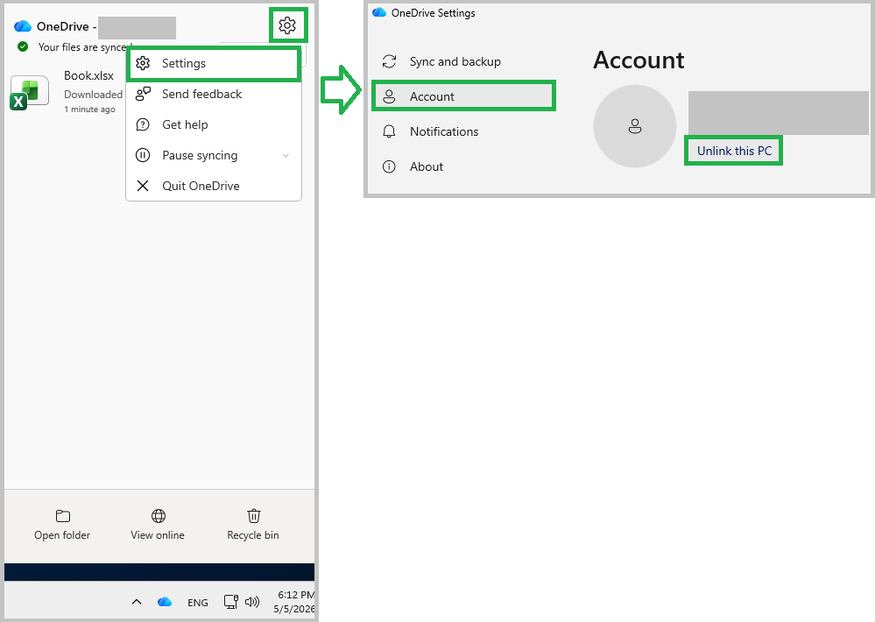
Task: Click the account profile avatar picture
Action: click(x=635, y=126)
